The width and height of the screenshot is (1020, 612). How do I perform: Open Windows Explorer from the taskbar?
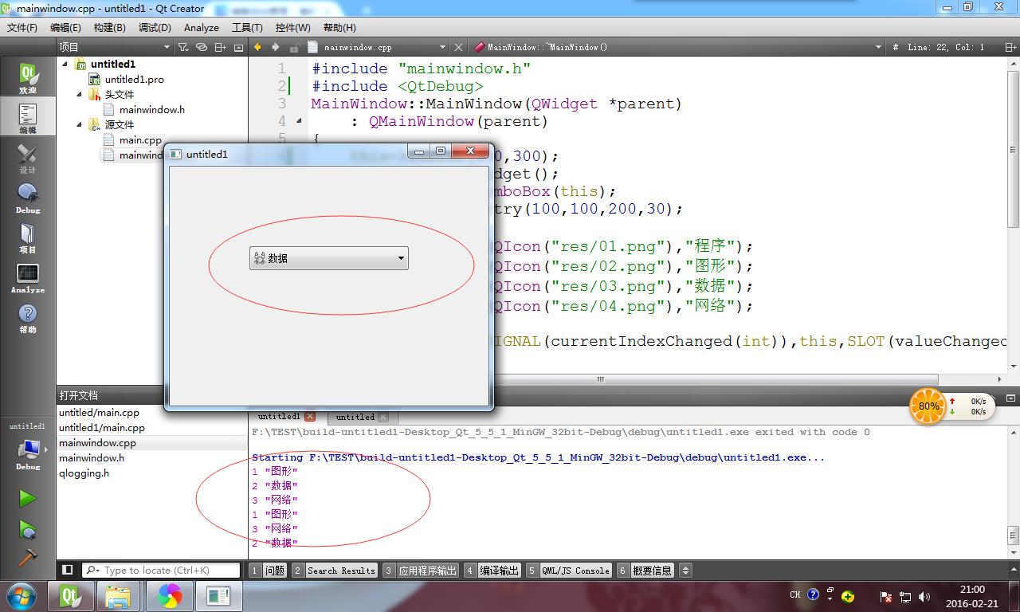[x=119, y=595]
